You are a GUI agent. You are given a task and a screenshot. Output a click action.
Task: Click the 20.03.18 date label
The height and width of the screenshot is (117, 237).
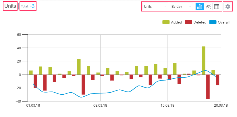pos(221,105)
